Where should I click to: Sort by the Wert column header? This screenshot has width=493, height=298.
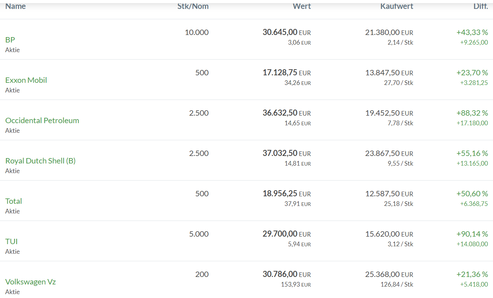coord(302,6)
